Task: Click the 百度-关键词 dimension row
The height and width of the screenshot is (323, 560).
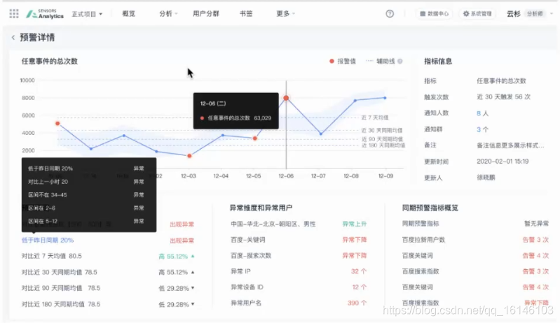Action: point(299,240)
